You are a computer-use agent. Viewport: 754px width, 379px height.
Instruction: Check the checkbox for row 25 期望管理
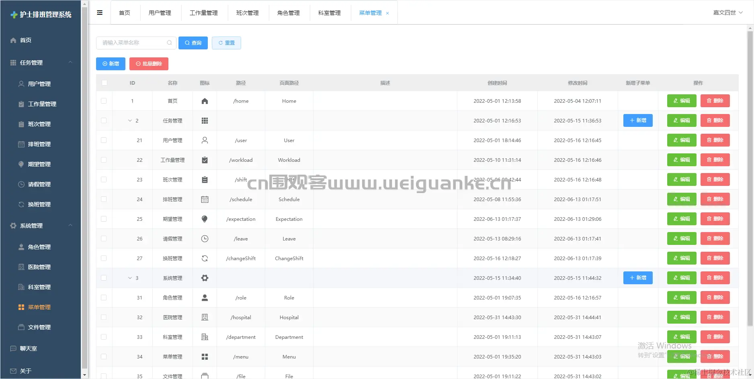coord(104,219)
